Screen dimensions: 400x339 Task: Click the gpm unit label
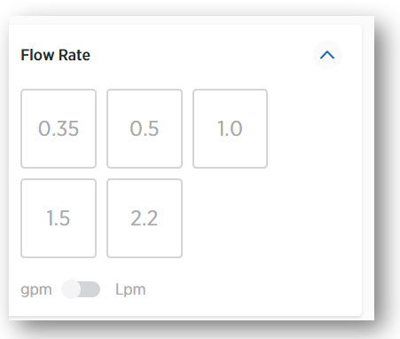coord(36,290)
